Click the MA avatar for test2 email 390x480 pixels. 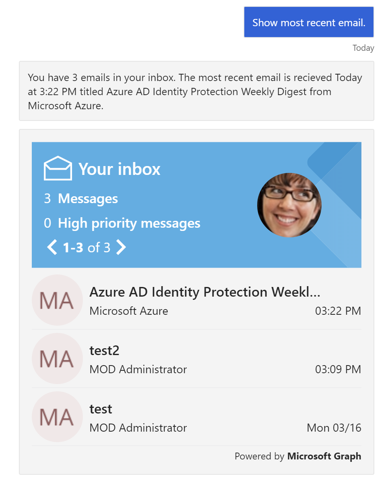57,358
